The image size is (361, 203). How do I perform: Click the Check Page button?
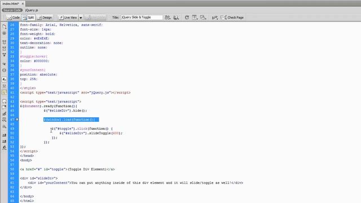(232, 17)
